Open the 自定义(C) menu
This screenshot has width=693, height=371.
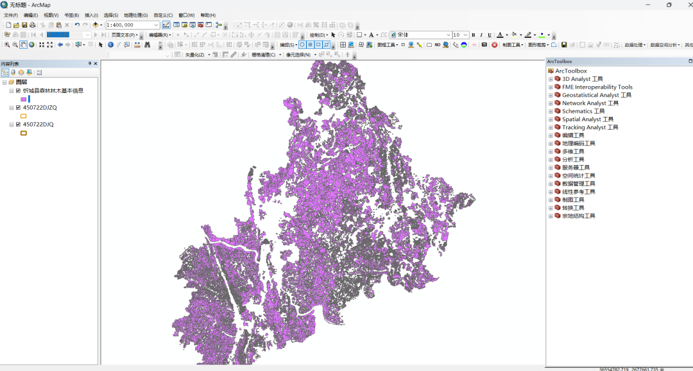[x=163, y=15]
